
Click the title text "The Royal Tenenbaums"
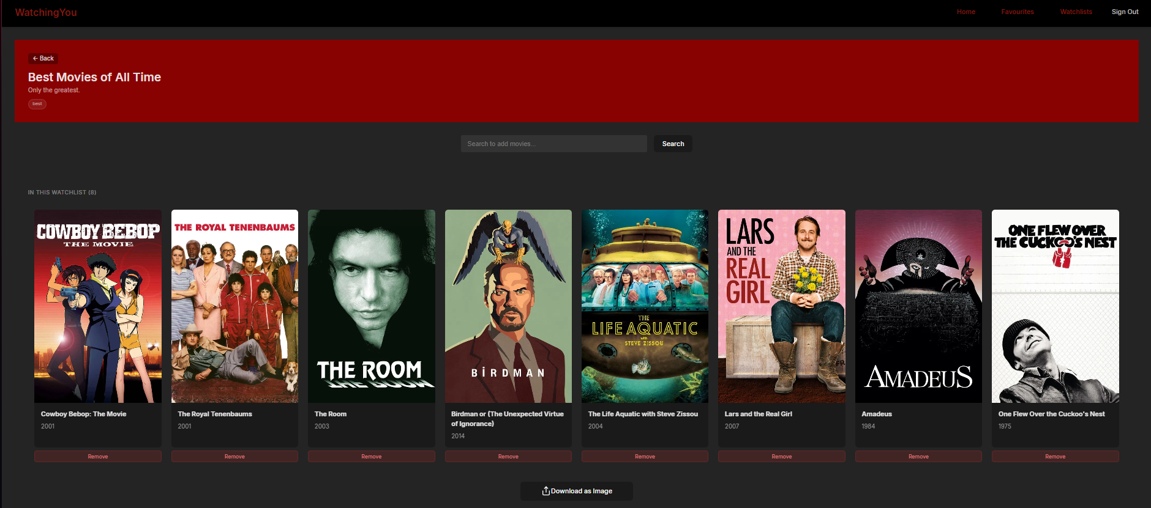pyautogui.click(x=215, y=414)
